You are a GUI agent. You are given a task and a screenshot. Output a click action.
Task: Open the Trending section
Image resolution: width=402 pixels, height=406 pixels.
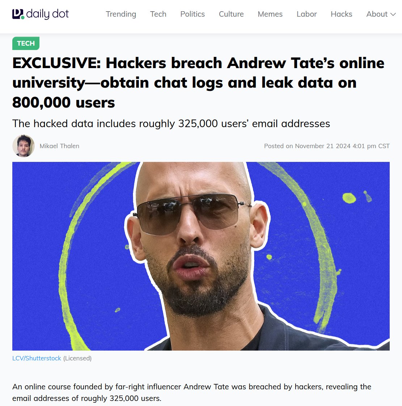121,14
